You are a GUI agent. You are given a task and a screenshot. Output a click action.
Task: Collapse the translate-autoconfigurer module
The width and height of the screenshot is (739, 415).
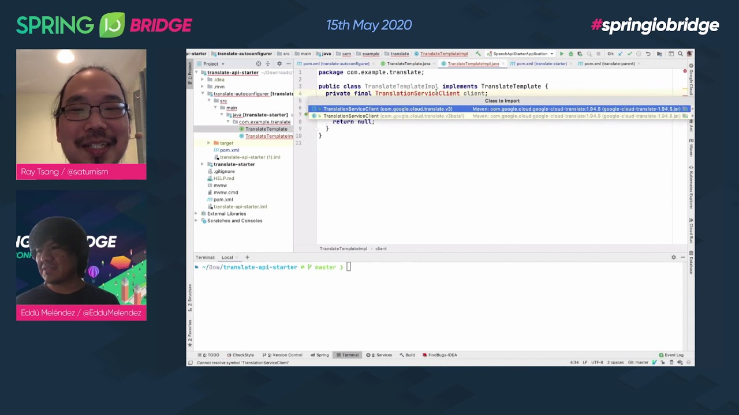click(203, 93)
